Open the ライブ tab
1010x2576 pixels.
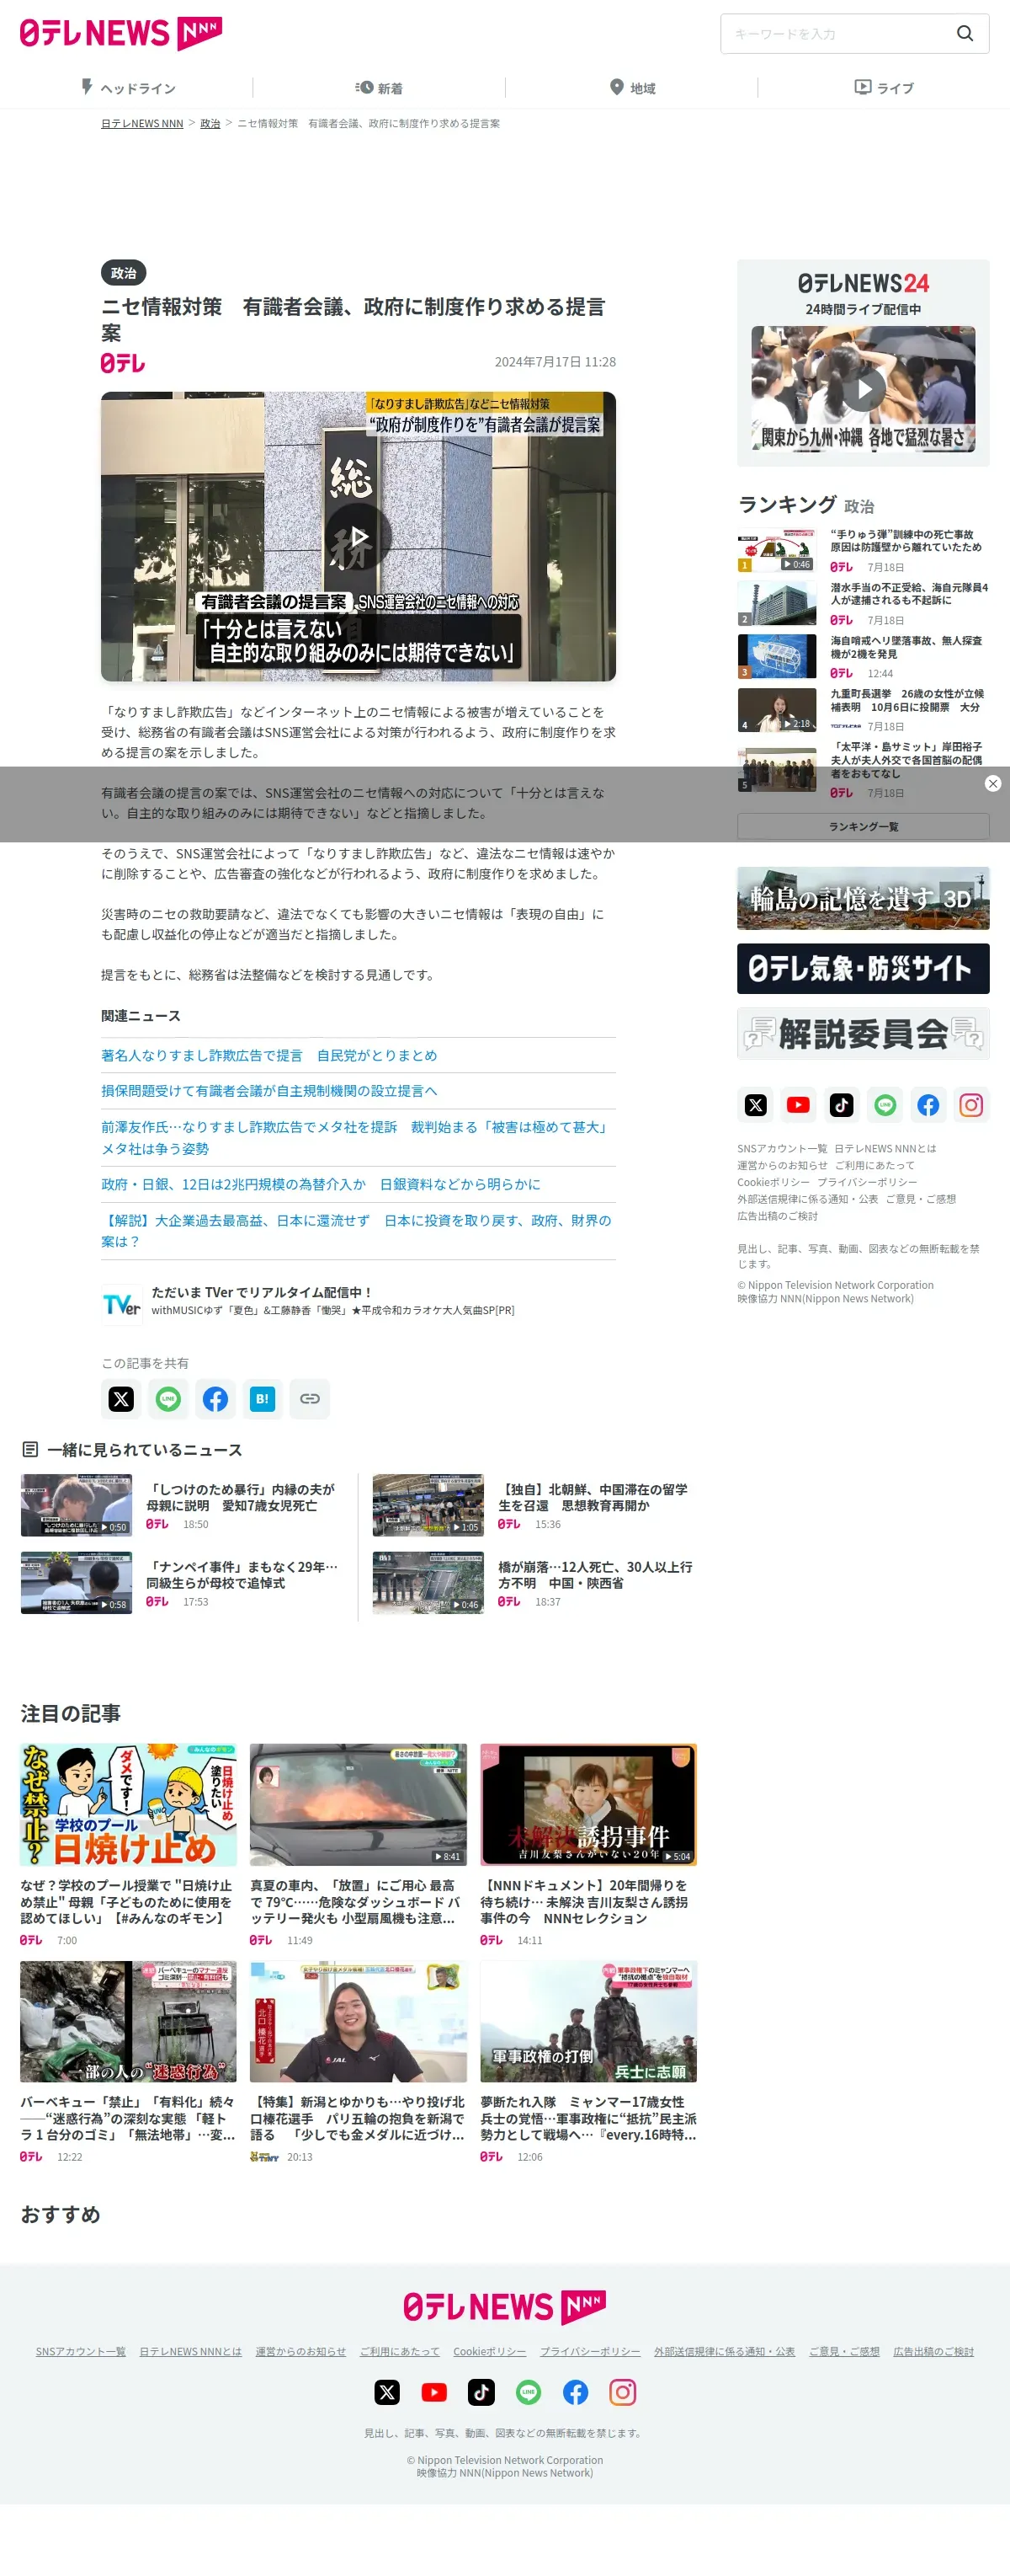click(883, 88)
